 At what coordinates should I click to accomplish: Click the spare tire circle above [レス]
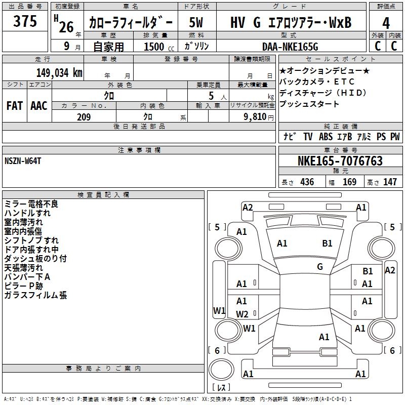221,369
